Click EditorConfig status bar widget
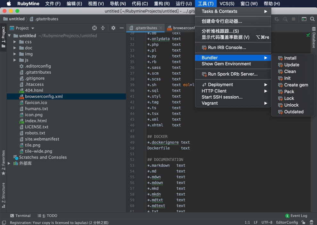 click(x=287, y=222)
